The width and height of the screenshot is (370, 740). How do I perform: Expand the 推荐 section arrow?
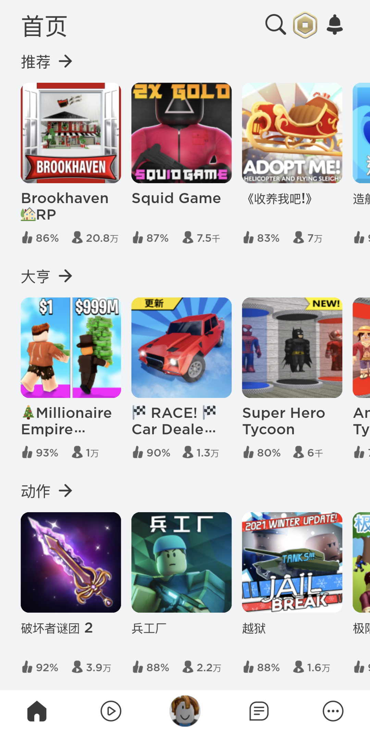pyautogui.click(x=65, y=62)
